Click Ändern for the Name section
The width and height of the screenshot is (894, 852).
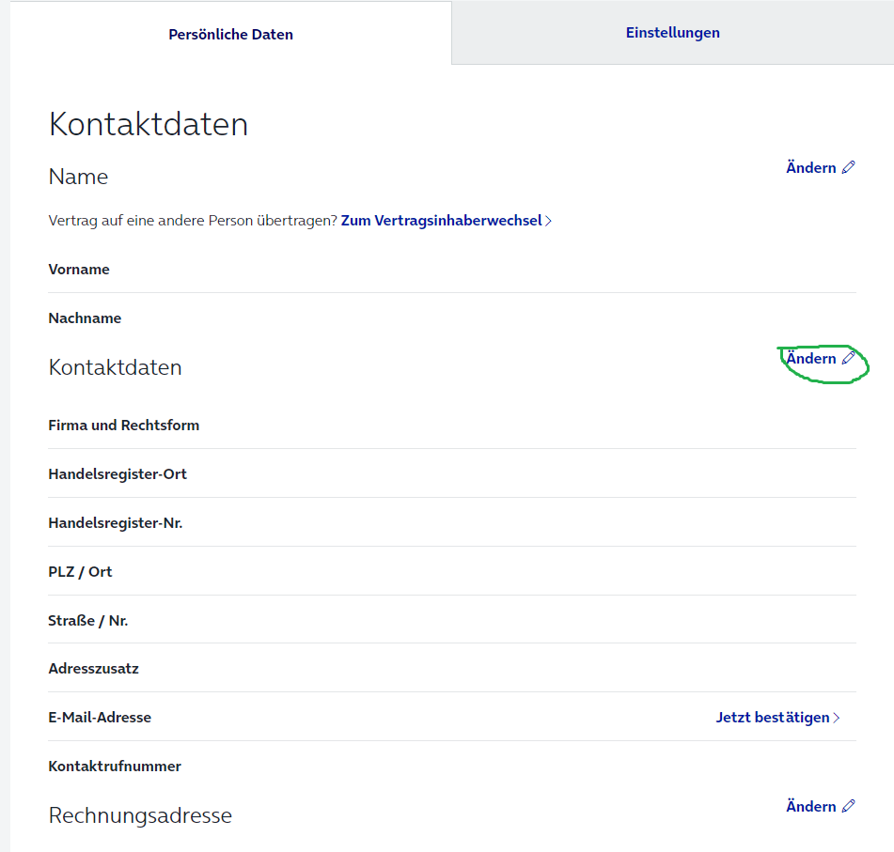tap(810, 167)
